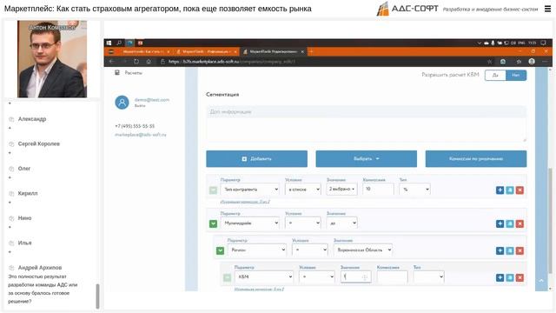
Task: Collapse the Регион condition group
Action: pos(220,251)
